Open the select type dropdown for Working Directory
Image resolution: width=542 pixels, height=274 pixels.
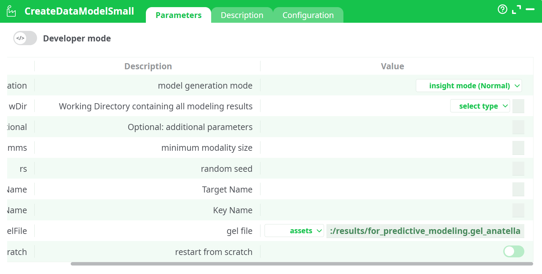coord(480,106)
